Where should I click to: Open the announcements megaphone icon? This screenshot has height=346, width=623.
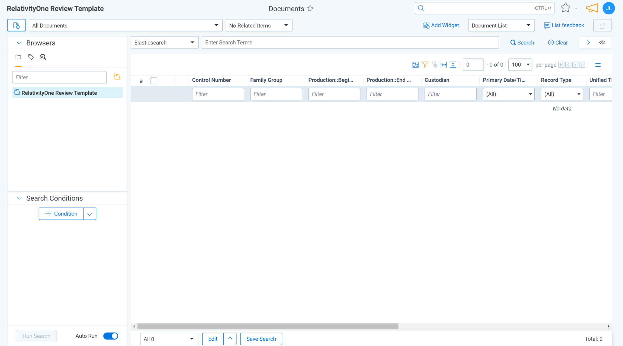click(592, 8)
